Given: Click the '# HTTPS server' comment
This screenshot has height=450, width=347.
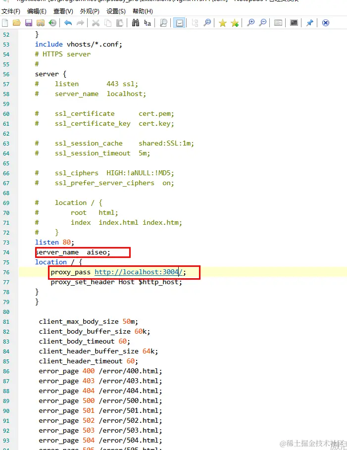Looking at the screenshot, I should 63,54.
